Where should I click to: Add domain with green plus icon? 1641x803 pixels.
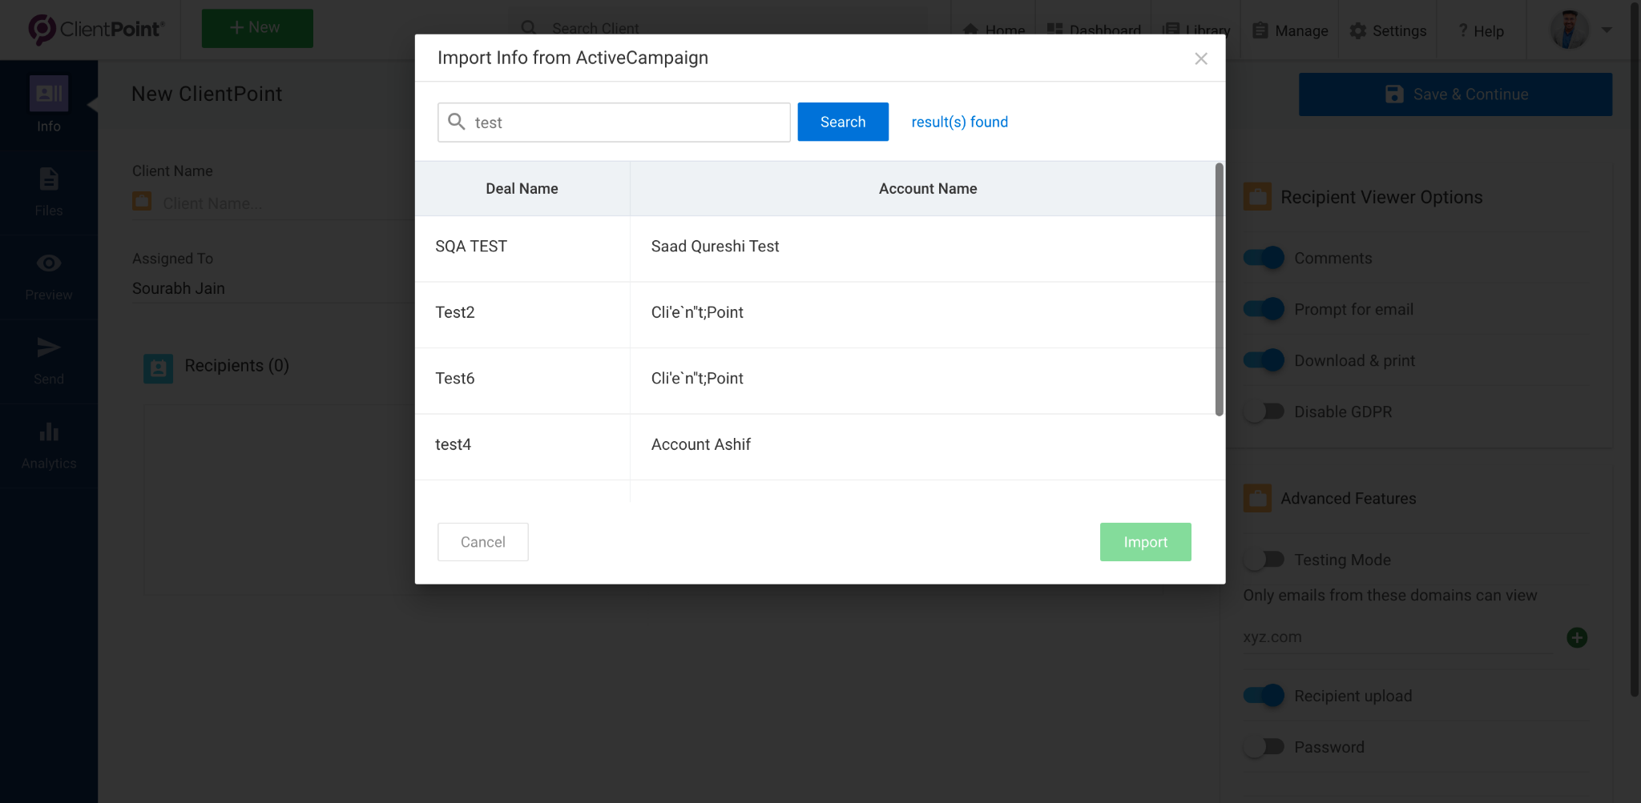[1577, 637]
